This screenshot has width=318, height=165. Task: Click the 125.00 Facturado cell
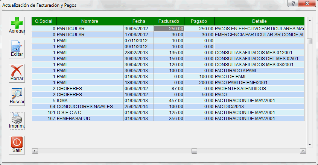(169, 113)
